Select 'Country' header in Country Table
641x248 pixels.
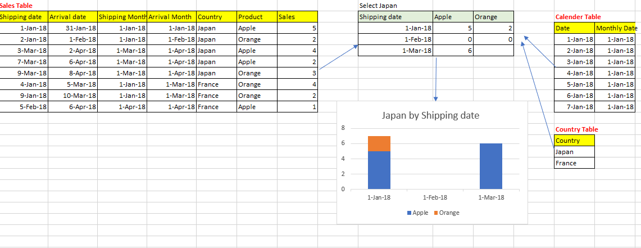click(x=574, y=141)
